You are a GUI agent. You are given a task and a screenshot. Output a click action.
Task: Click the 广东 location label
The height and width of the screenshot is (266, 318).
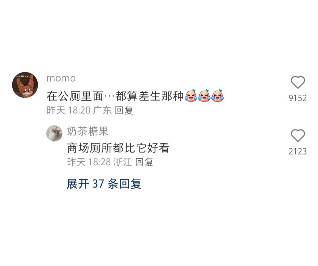pos(102,110)
